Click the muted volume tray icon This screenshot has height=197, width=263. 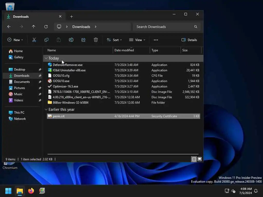(233, 191)
